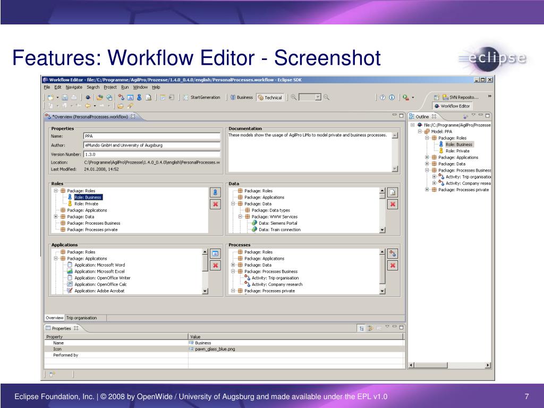Select the Overview bottom tab

pyautogui.click(x=55, y=318)
